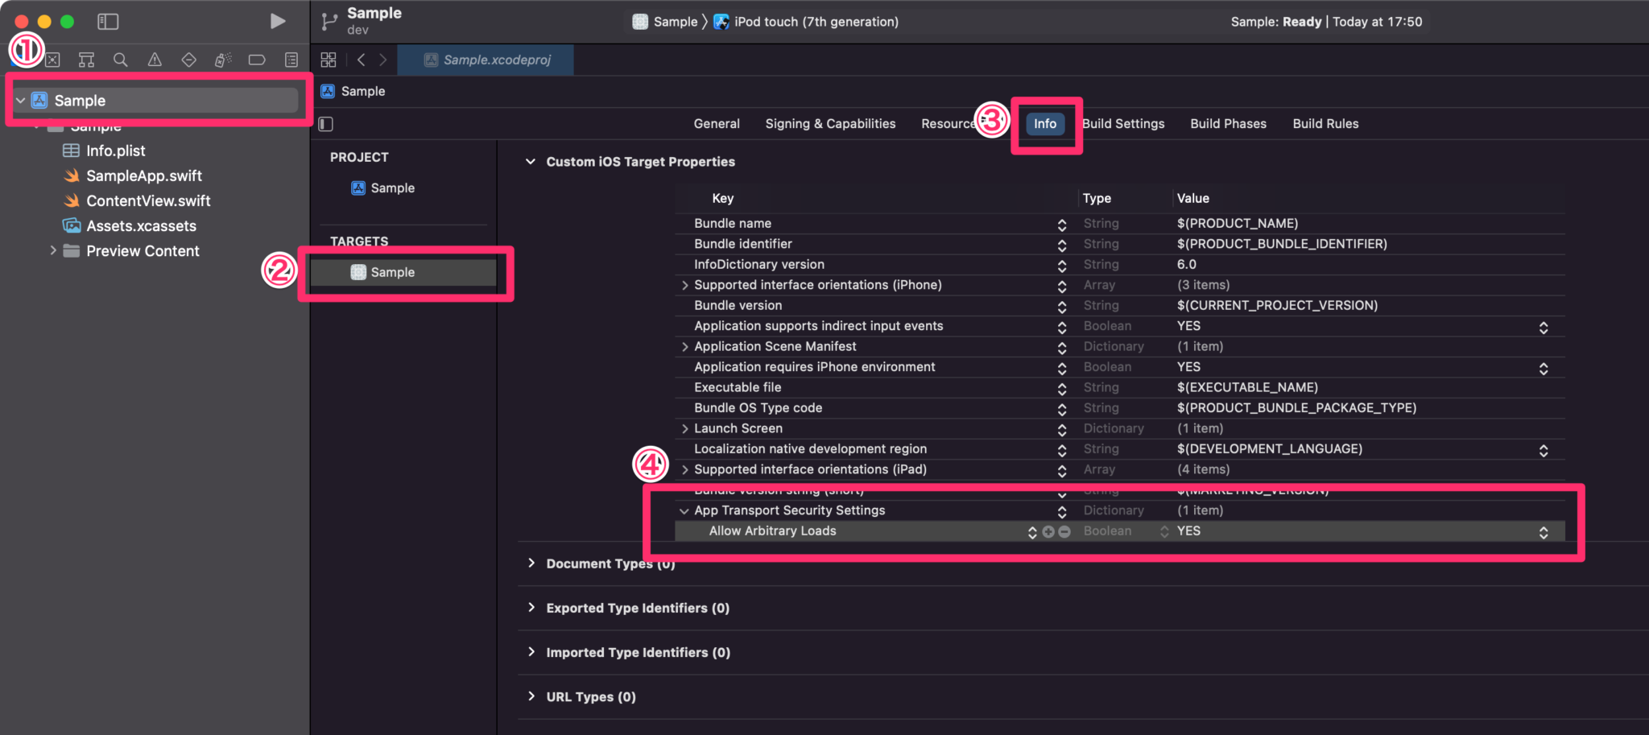Screen dimensions: 1649x735
Task: Switch to the Build Settings tab
Action: [1123, 123]
